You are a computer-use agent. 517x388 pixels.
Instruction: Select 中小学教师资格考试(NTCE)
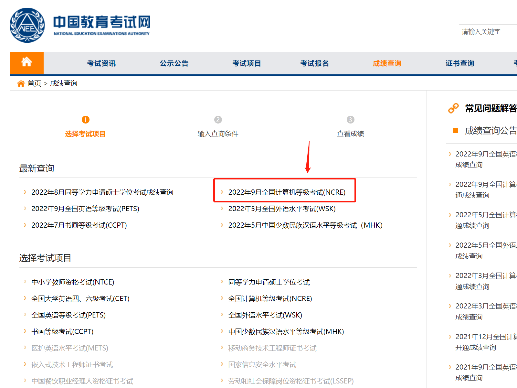pyautogui.click(x=73, y=282)
